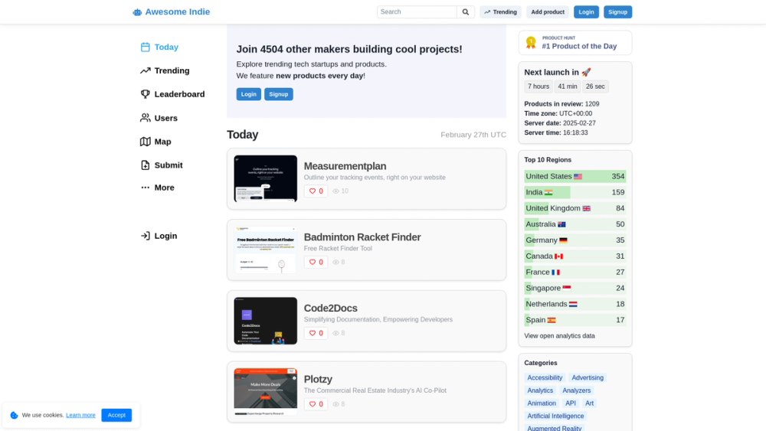The image size is (766, 431).
Task: Open the Code2Docs product title
Action: click(330, 308)
